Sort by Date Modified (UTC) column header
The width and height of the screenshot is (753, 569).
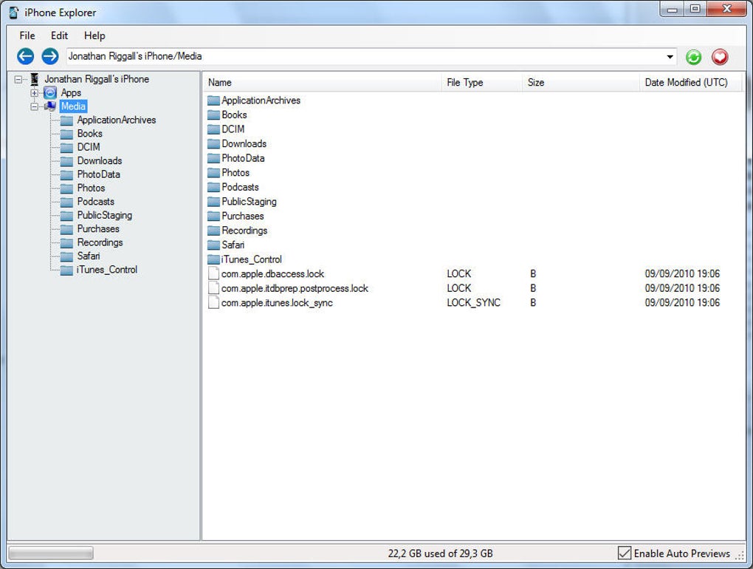[690, 82]
